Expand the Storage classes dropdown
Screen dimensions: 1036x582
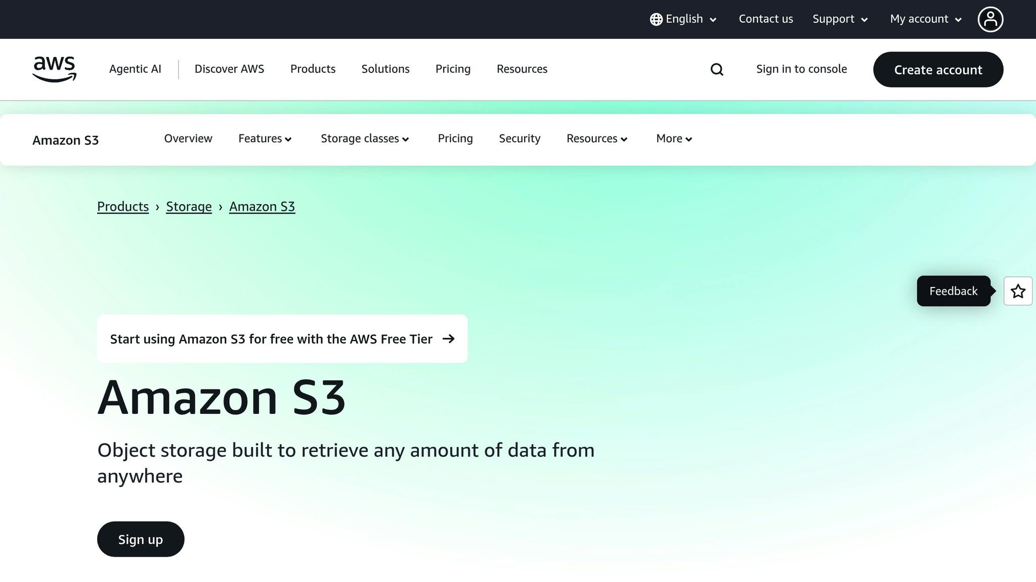[365, 138]
